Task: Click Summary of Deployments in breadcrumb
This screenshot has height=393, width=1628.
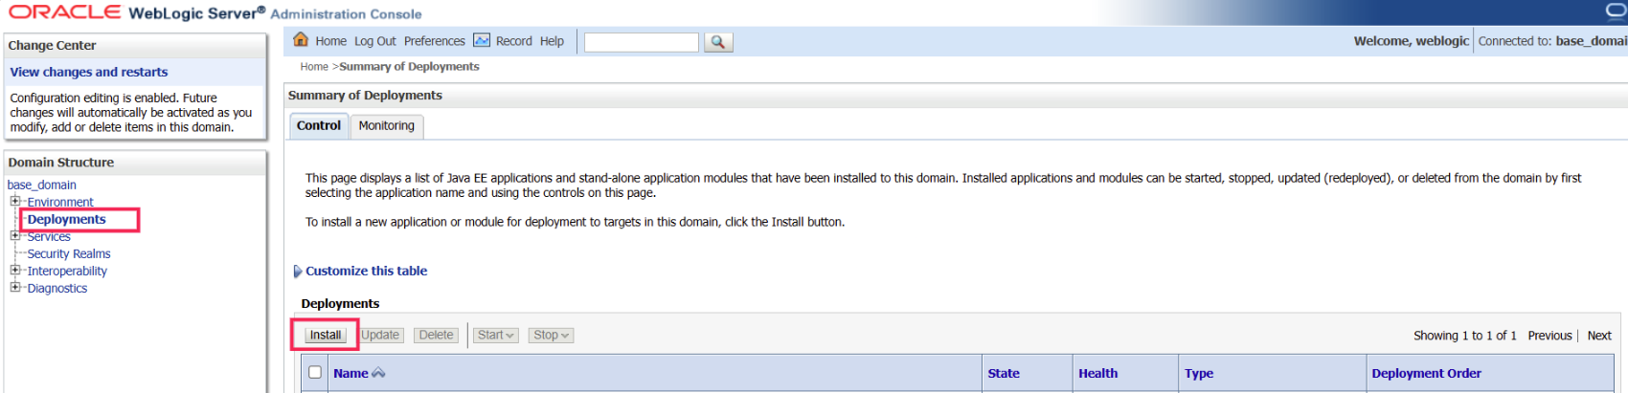Action: 409,66
